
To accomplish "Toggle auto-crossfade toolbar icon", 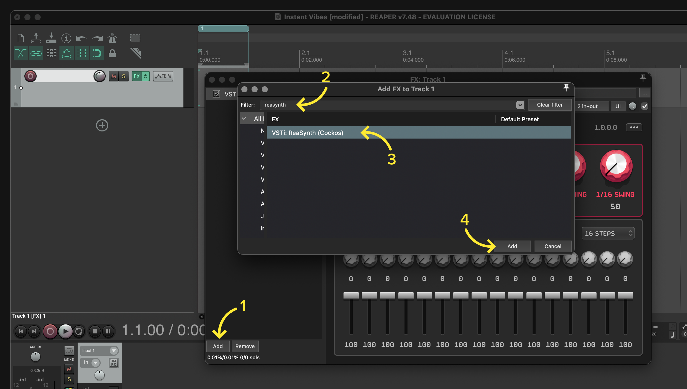I will tap(21, 53).
